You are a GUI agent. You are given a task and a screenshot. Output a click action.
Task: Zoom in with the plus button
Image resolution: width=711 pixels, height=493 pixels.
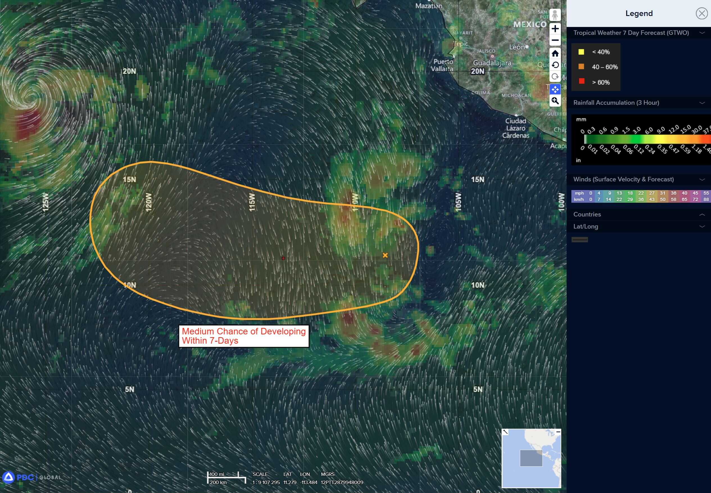tap(555, 28)
